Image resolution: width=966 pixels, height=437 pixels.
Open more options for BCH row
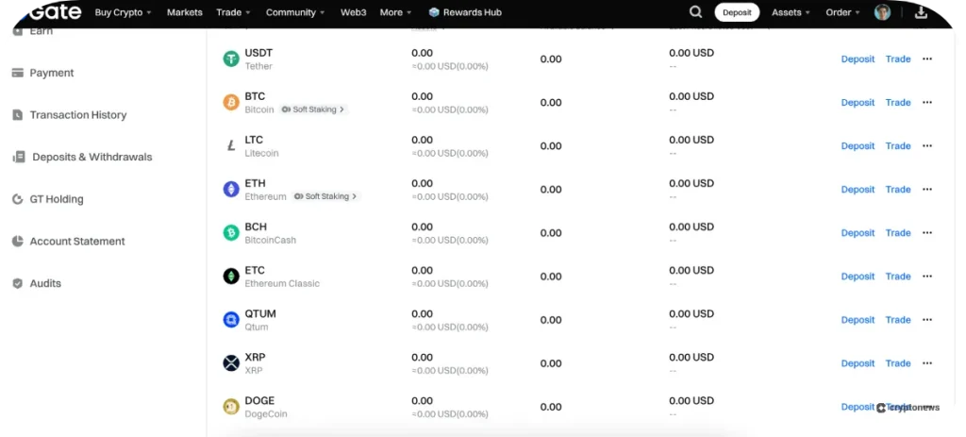pos(927,233)
